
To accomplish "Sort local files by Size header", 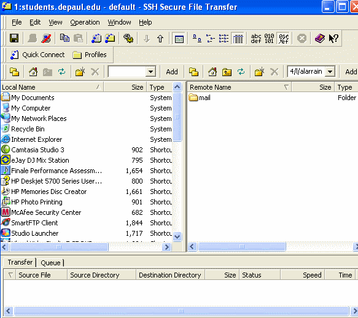I will tap(125, 87).
